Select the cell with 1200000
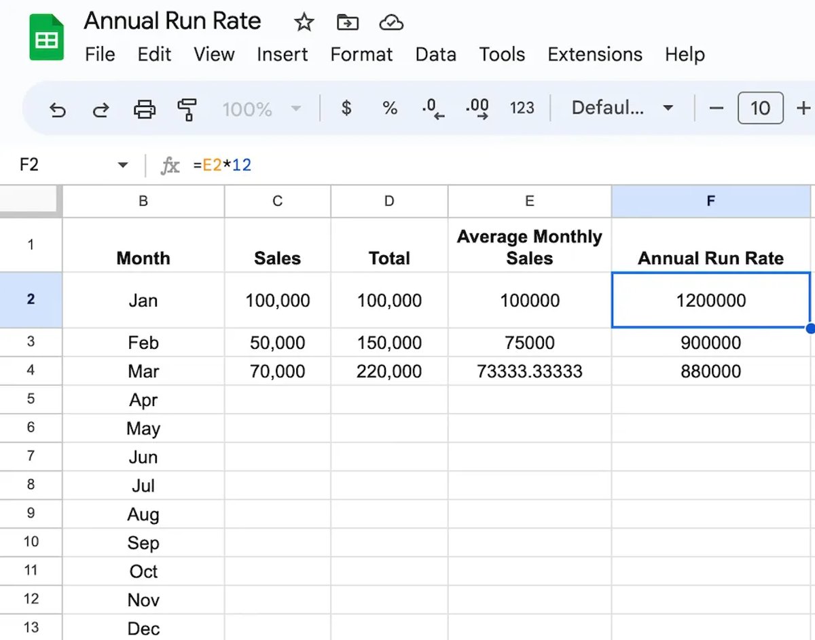Viewport: 815px width, 640px height. click(x=710, y=300)
